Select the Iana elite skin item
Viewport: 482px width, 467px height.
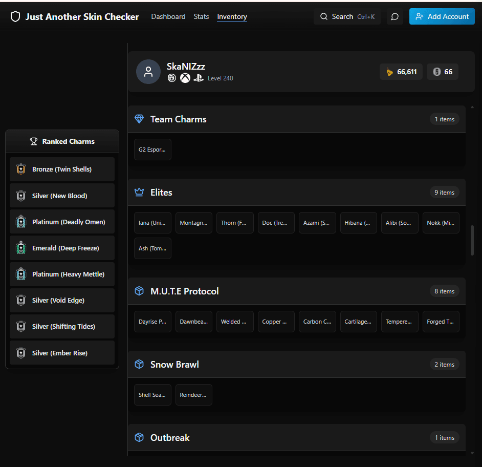(152, 223)
